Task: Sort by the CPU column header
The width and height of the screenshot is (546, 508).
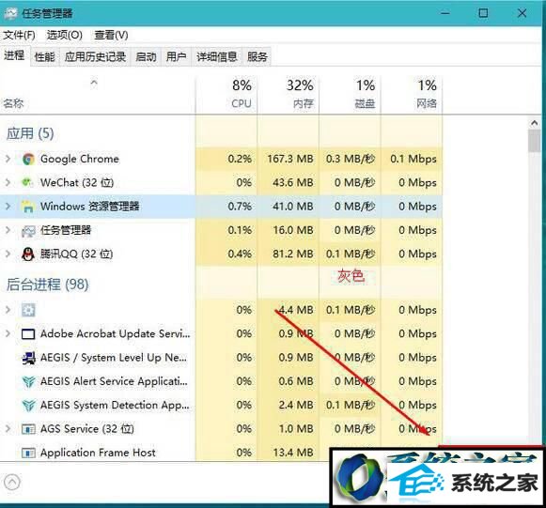Action: pyautogui.click(x=226, y=94)
